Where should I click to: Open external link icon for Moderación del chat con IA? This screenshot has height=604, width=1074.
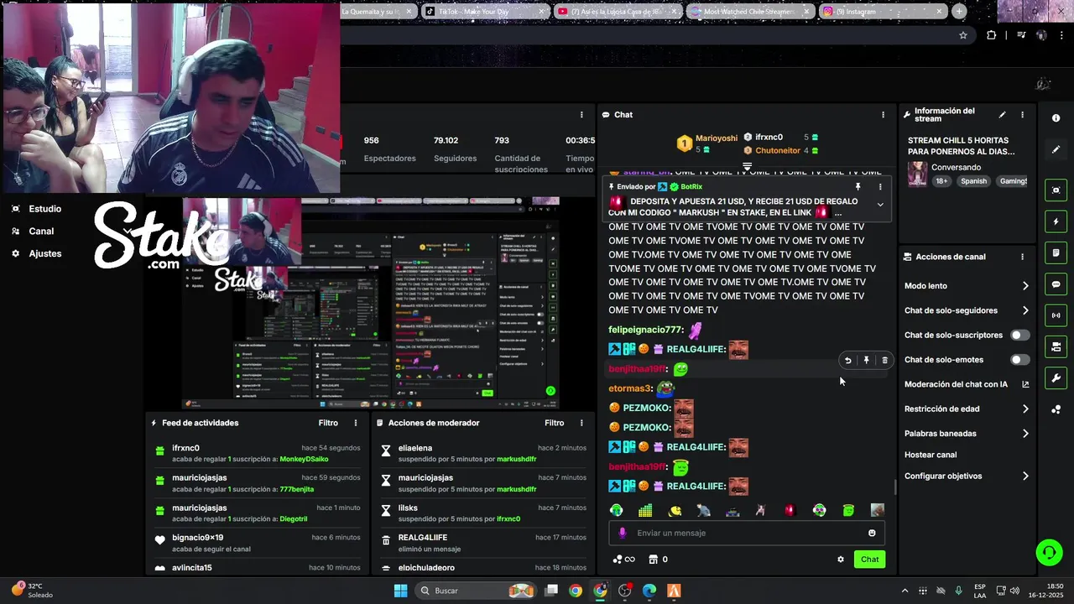(x=1025, y=384)
